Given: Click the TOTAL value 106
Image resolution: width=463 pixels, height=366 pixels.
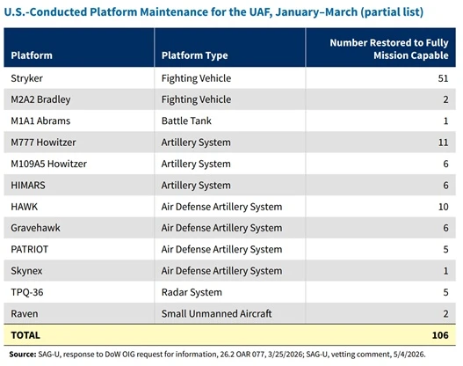Looking at the screenshot, I should click(440, 335).
